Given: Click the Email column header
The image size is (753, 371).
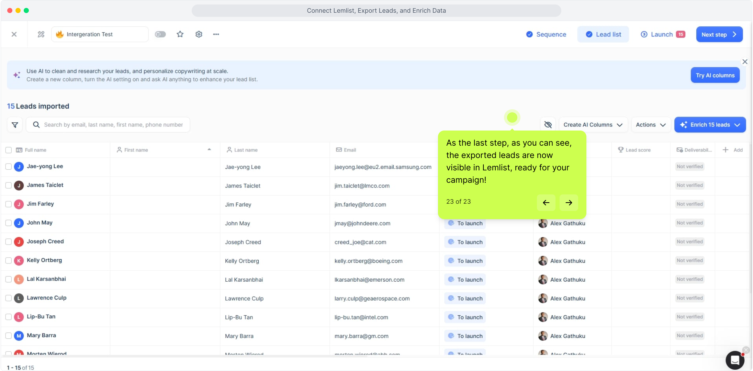Looking at the screenshot, I should [346, 150].
